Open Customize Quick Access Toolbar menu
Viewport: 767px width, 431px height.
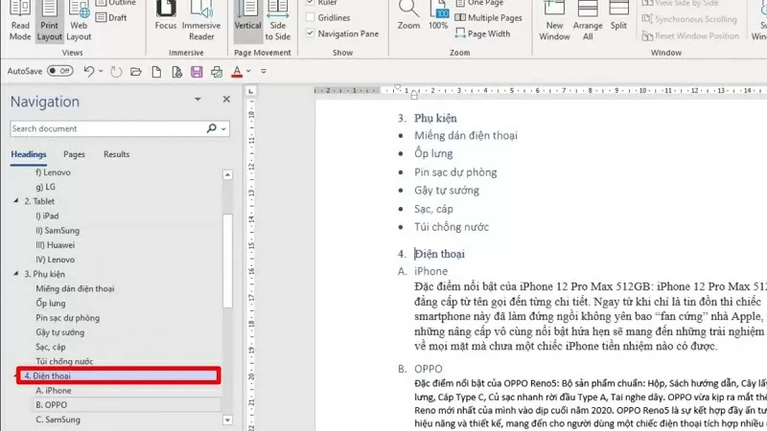pyautogui.click(x=264, y=71)
